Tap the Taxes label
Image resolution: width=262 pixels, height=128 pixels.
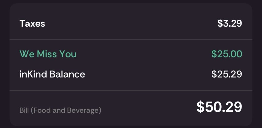click(32, 24)
